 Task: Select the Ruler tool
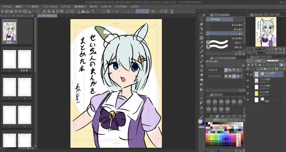(x=201, y=103)
